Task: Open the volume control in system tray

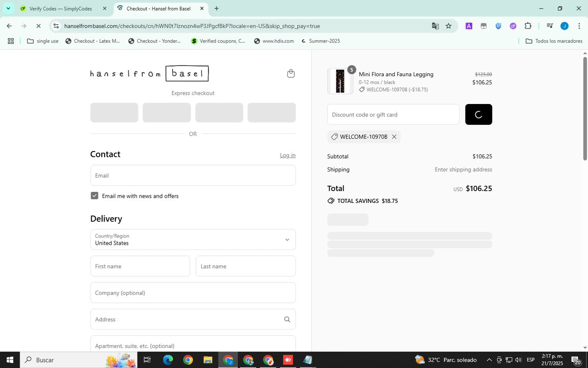Action: [x=519, y=360]
